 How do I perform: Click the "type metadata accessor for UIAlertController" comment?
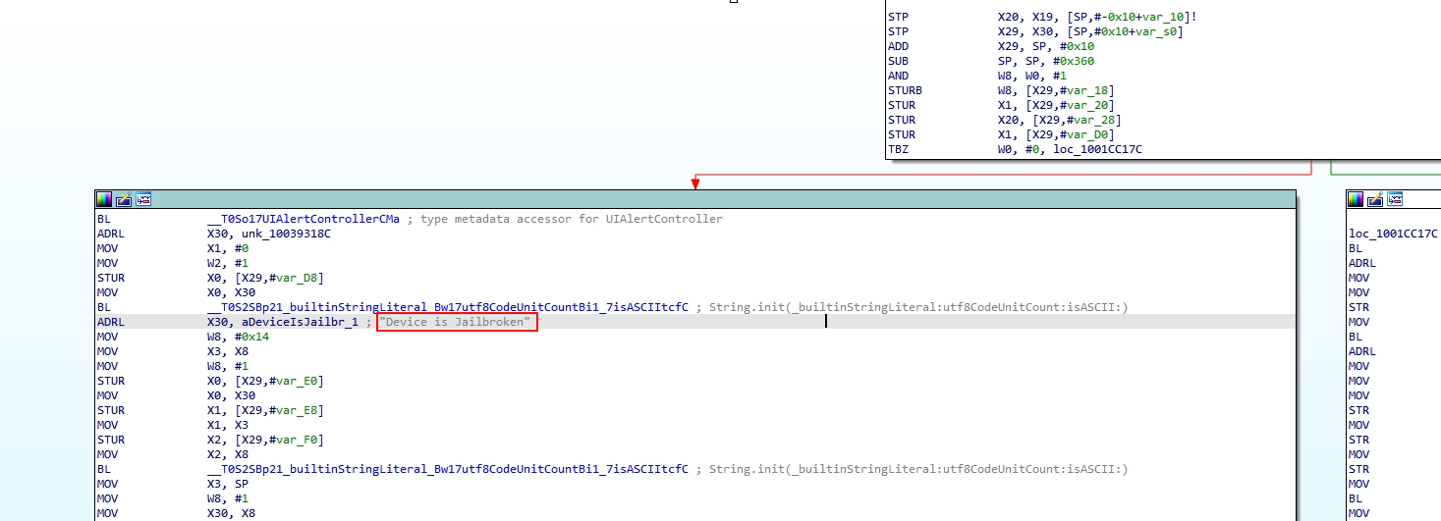(571, 219)
